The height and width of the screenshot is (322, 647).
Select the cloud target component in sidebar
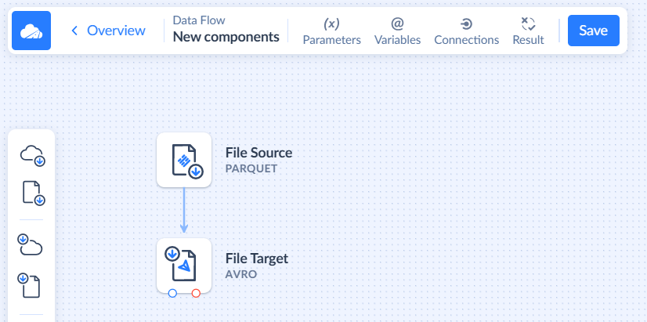30,244
